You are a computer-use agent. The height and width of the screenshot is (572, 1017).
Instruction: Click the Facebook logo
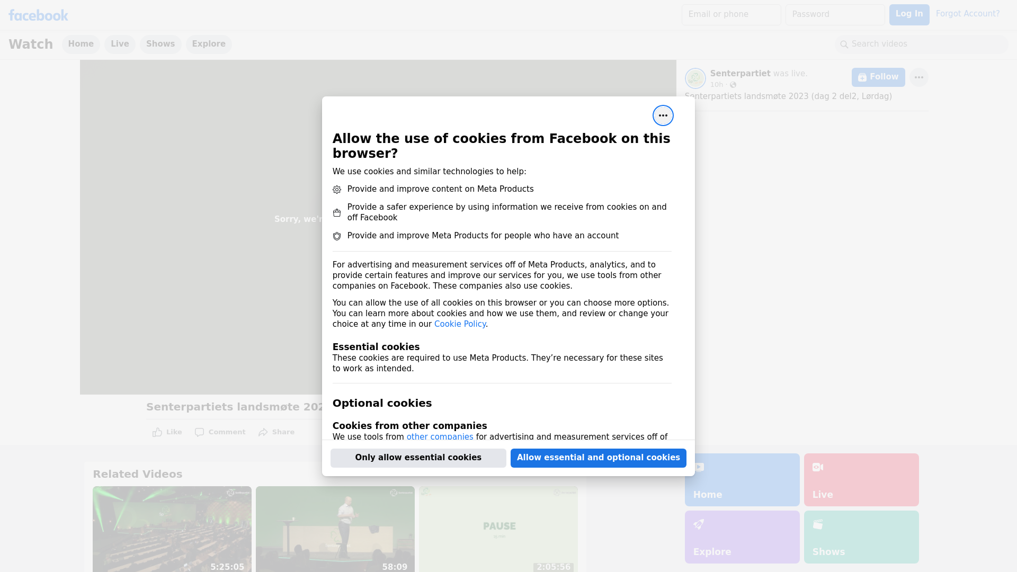tap(38, 15)
